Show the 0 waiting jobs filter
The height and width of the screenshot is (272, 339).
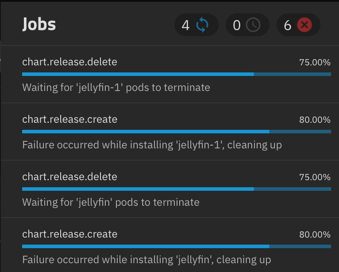tap(247, 25)
